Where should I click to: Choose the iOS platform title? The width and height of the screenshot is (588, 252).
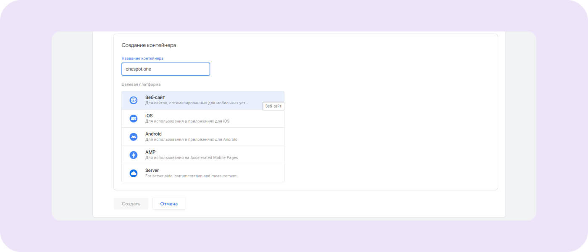(149, 115)
